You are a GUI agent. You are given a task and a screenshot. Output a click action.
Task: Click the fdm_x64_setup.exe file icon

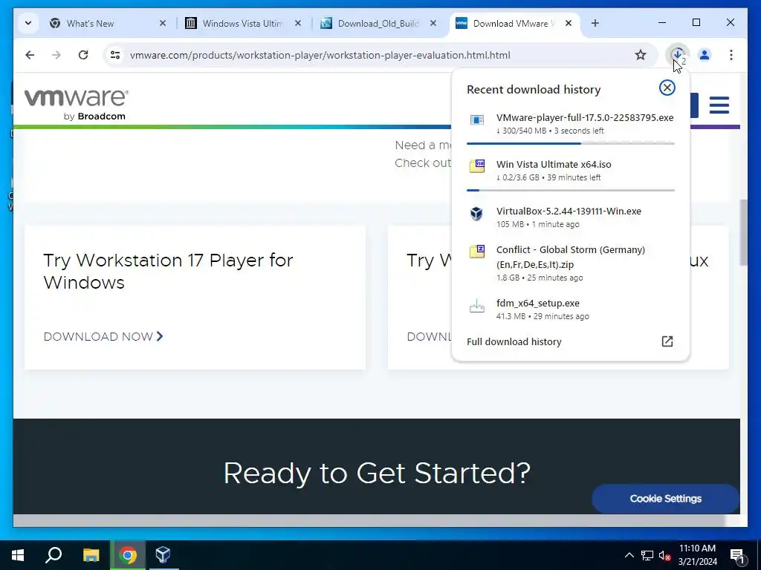point(476,306)
